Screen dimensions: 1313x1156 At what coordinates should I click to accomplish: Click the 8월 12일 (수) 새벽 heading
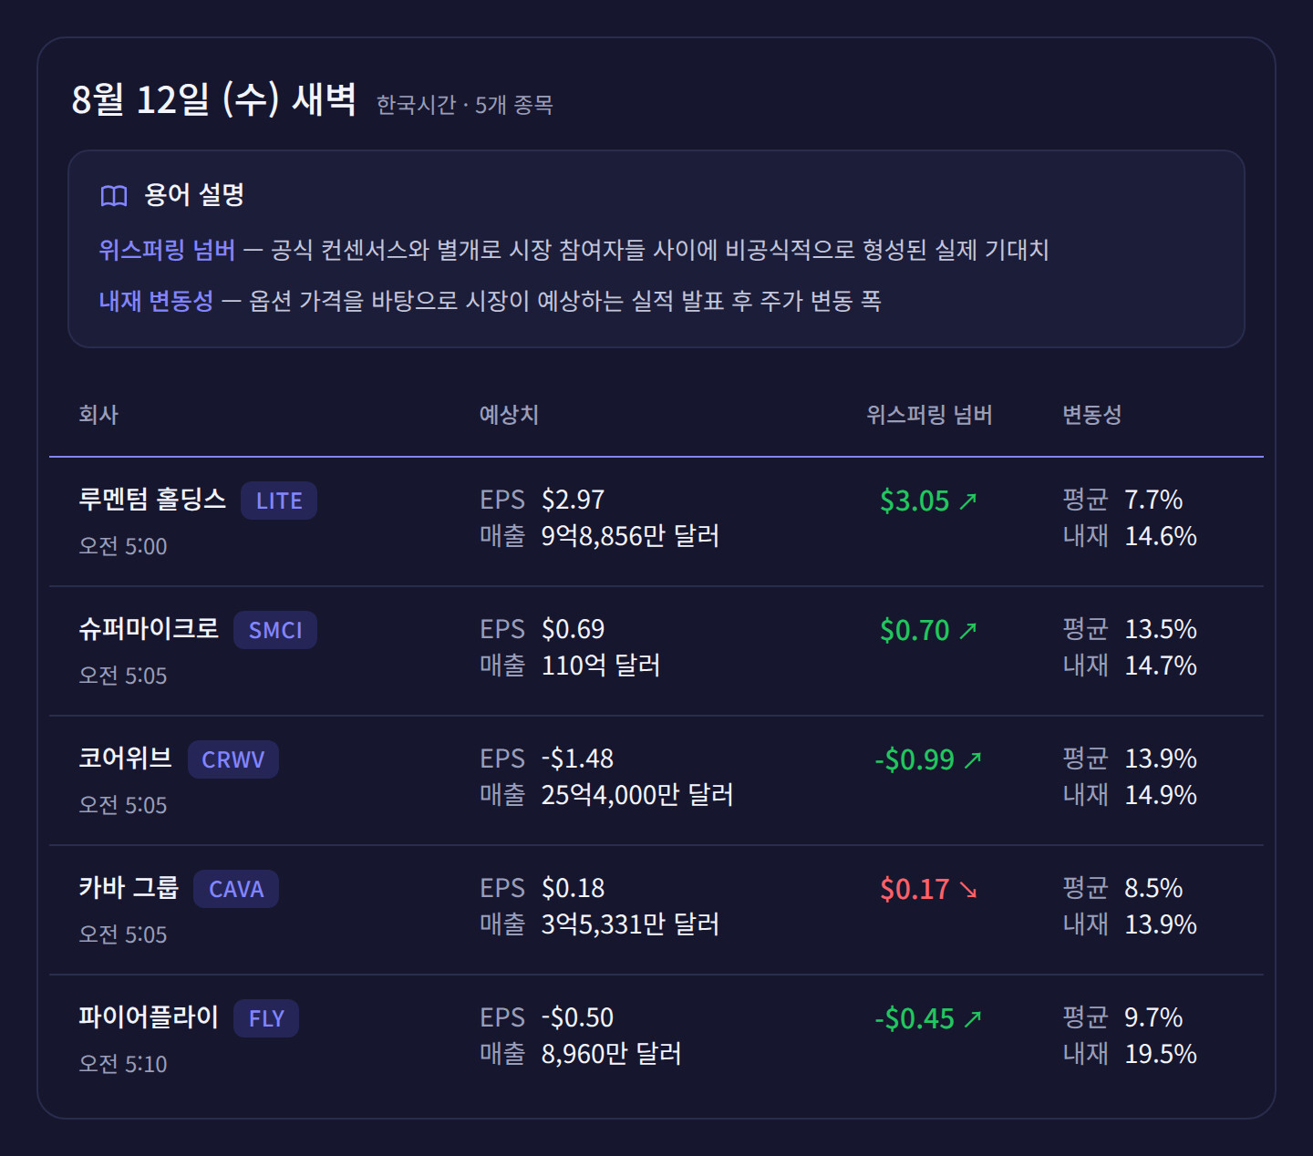pyautogui.click(x=213, y=99)
